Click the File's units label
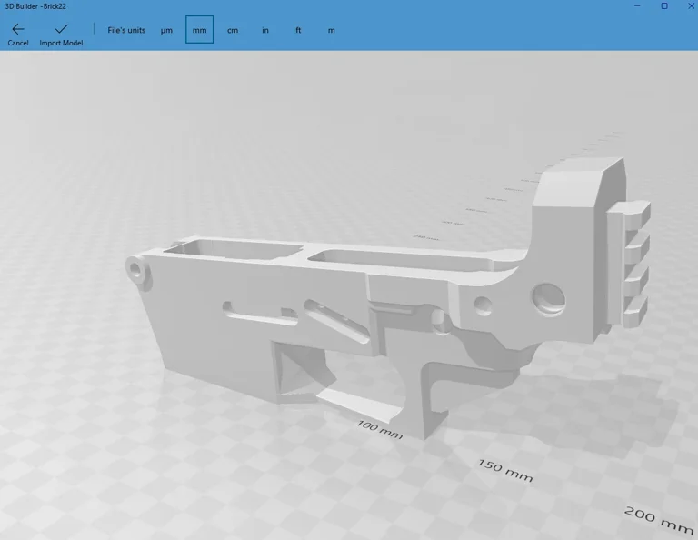The width and height of the screenshot is (698, 540). click(126, 30)
